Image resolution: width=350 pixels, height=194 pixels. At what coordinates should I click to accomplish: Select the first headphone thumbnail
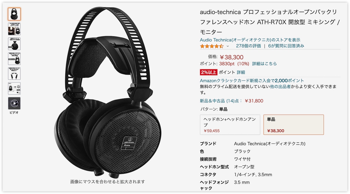click(x=14, y=14)
